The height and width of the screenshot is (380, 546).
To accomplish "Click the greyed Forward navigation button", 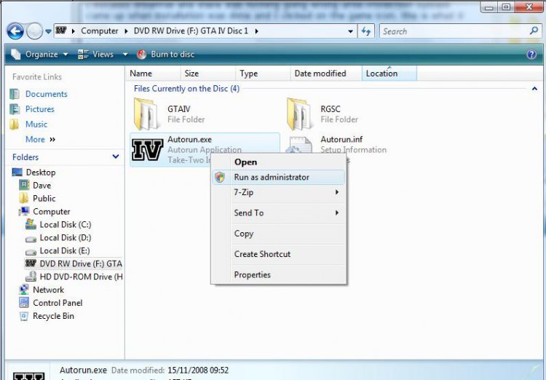I will 34,31.
